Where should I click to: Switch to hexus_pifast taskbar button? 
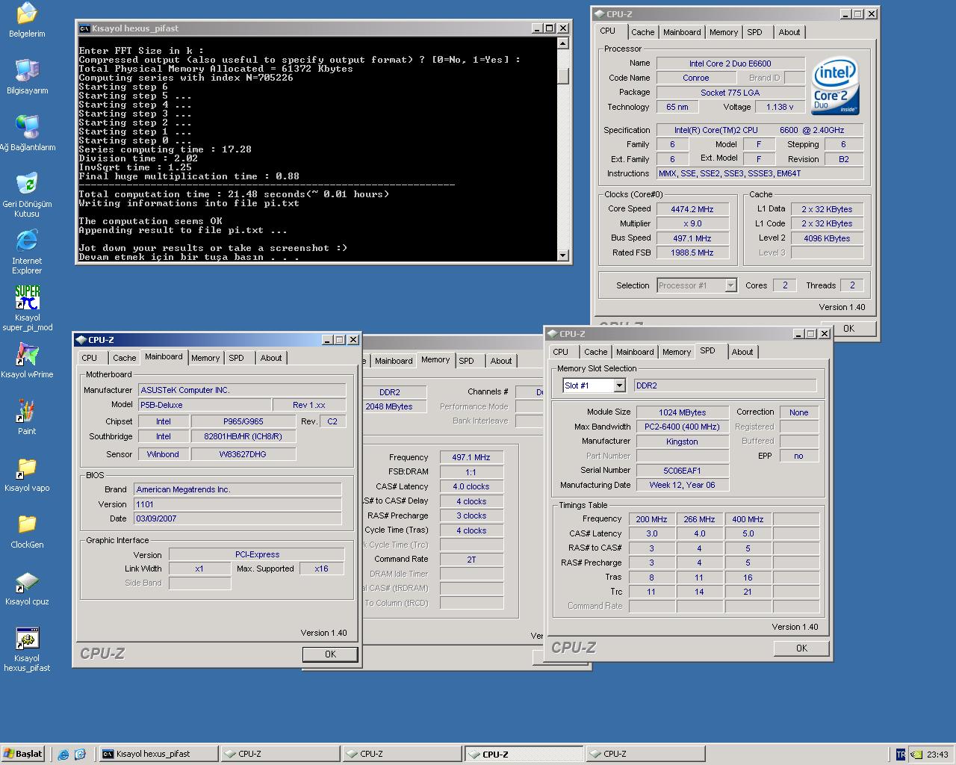[158, 755]
